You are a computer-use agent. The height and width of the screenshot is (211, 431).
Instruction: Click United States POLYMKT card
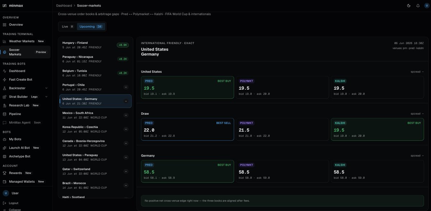(282, 87)
